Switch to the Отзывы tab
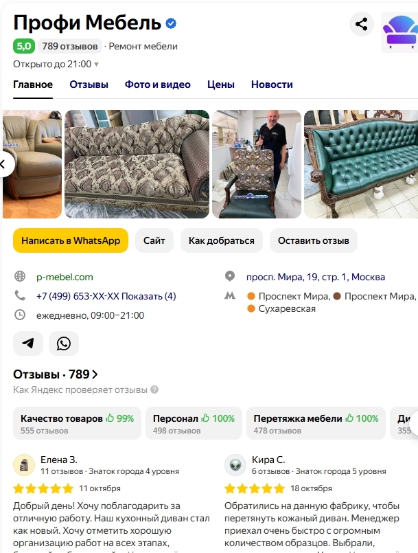The height and width of the screenshot is (553, 418). 89,84
